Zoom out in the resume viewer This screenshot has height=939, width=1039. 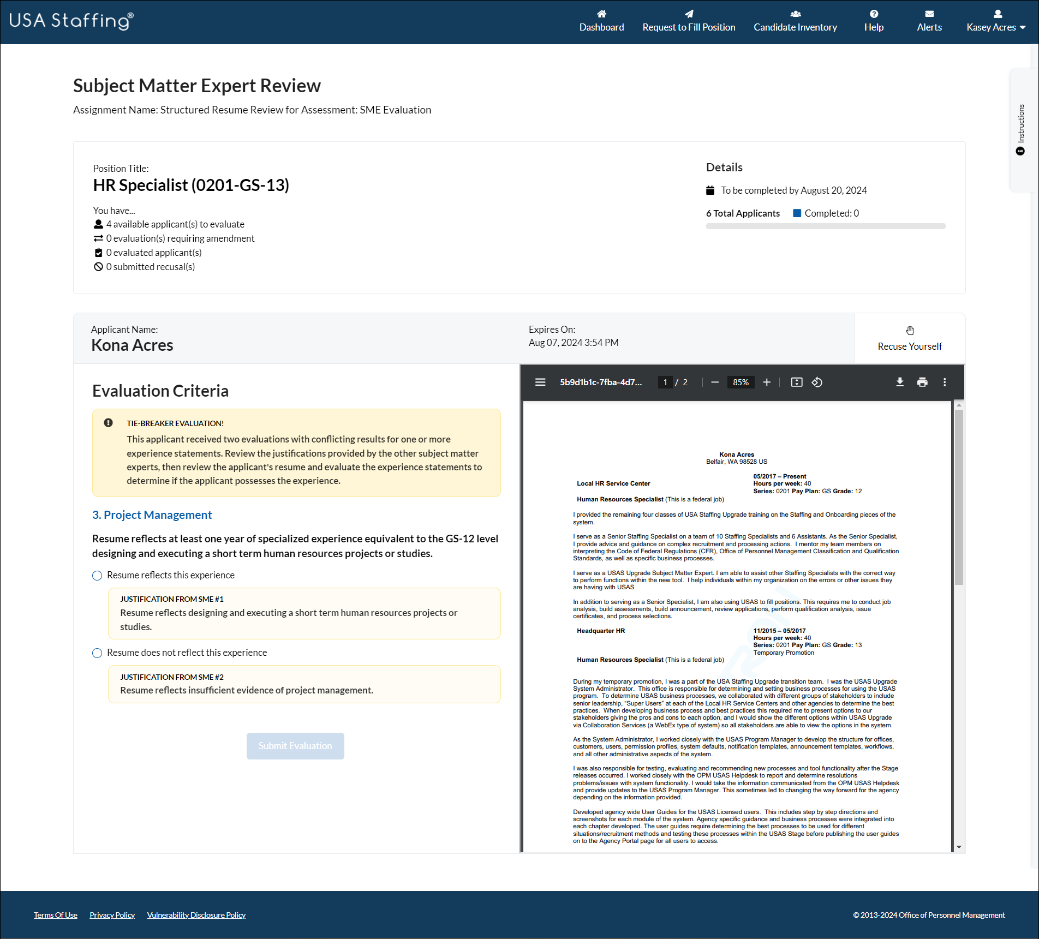pyautogui.click(x=715, y=382)
